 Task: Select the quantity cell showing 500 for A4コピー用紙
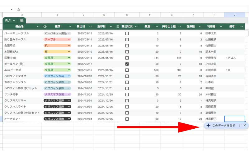click(x=150, y=70)
